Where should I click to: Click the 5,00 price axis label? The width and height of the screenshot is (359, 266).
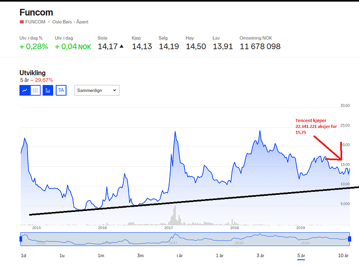(345, 204)
